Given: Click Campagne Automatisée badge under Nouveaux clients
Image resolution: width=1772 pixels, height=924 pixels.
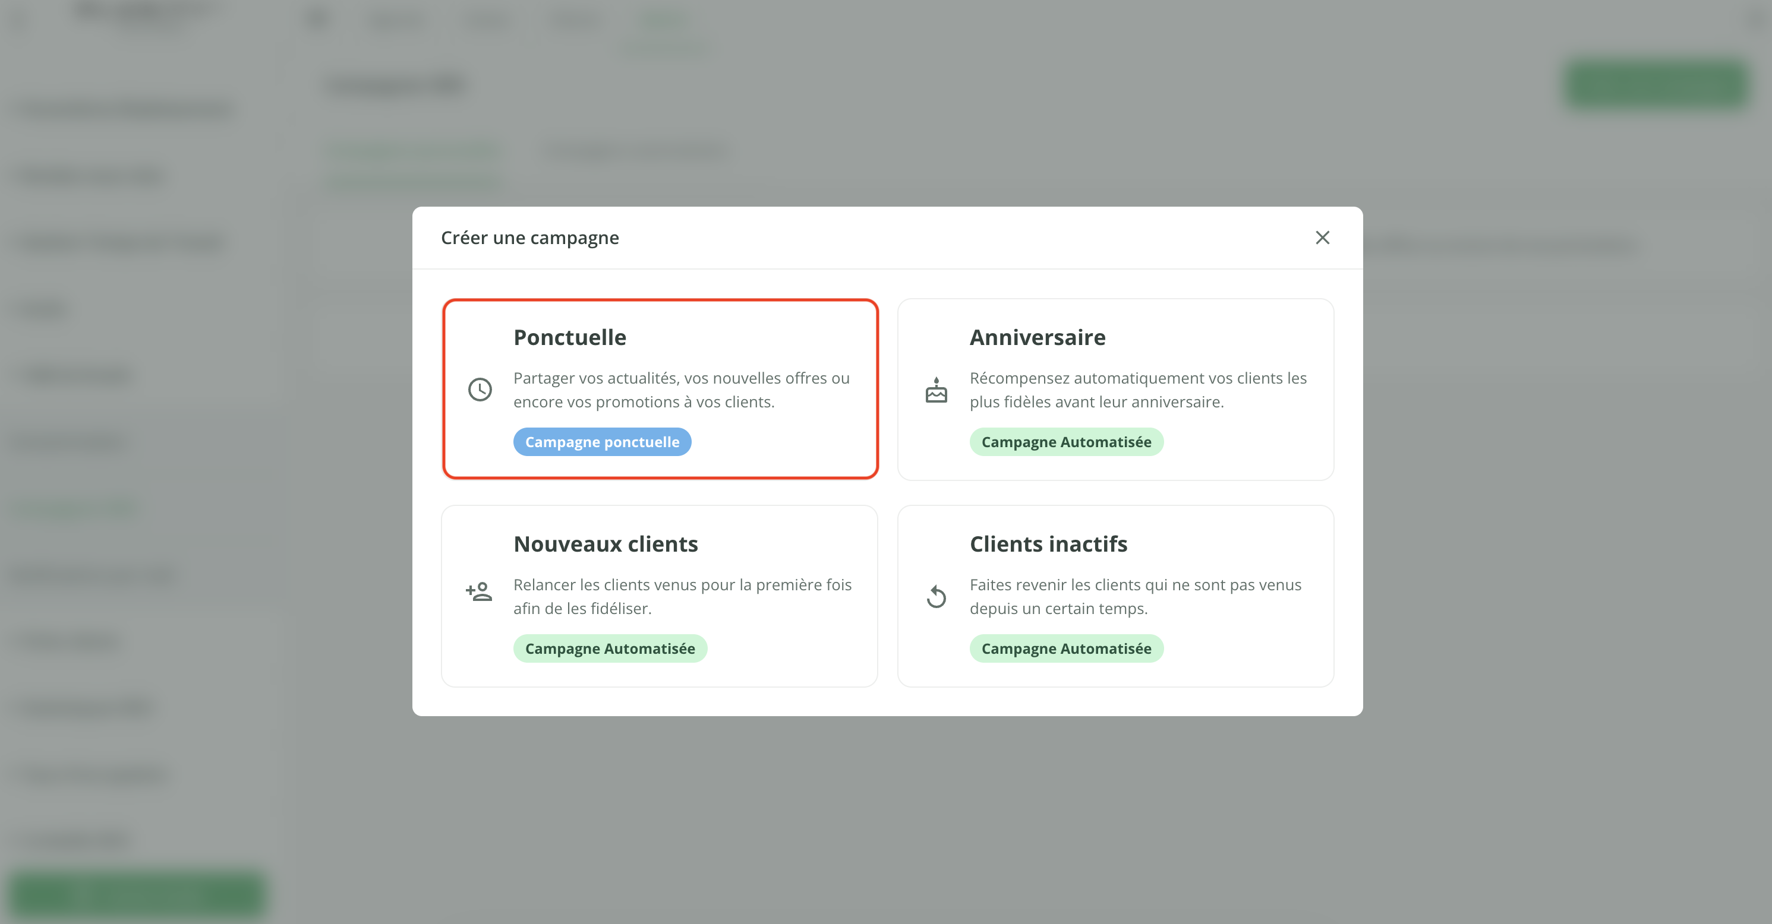Looking at the screenshot, I should (x=610, y=648).
